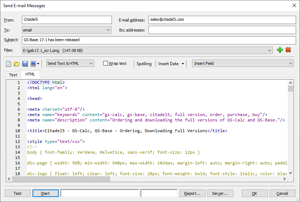Confirm with the OK button
This screenshot has width=300, height=202.
pos(255,193)
